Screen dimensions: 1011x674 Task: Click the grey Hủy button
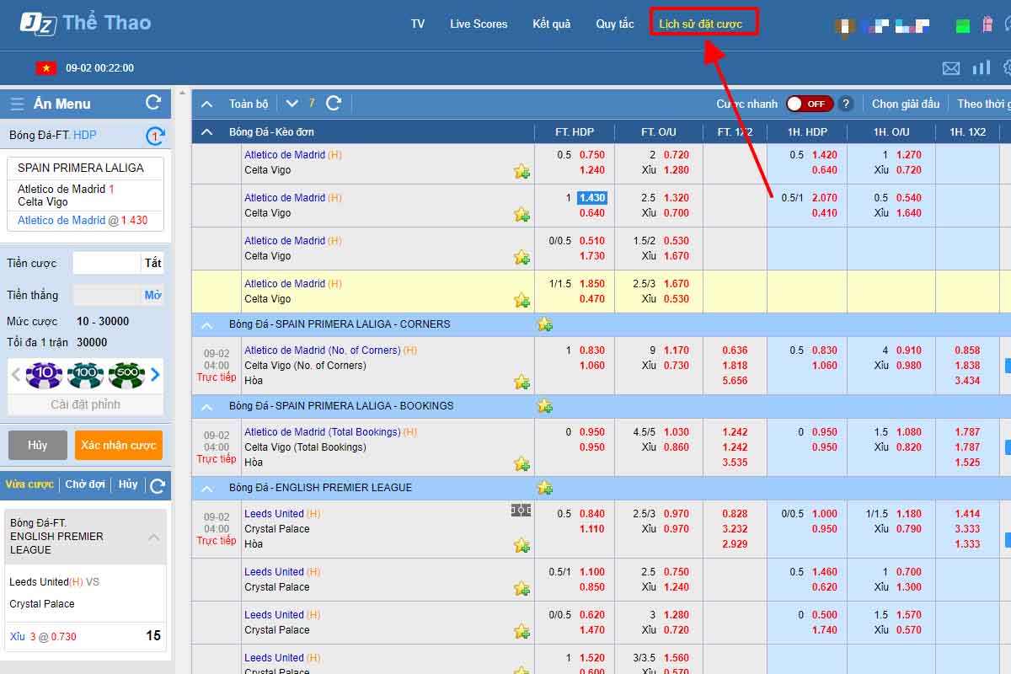[37, 445]
